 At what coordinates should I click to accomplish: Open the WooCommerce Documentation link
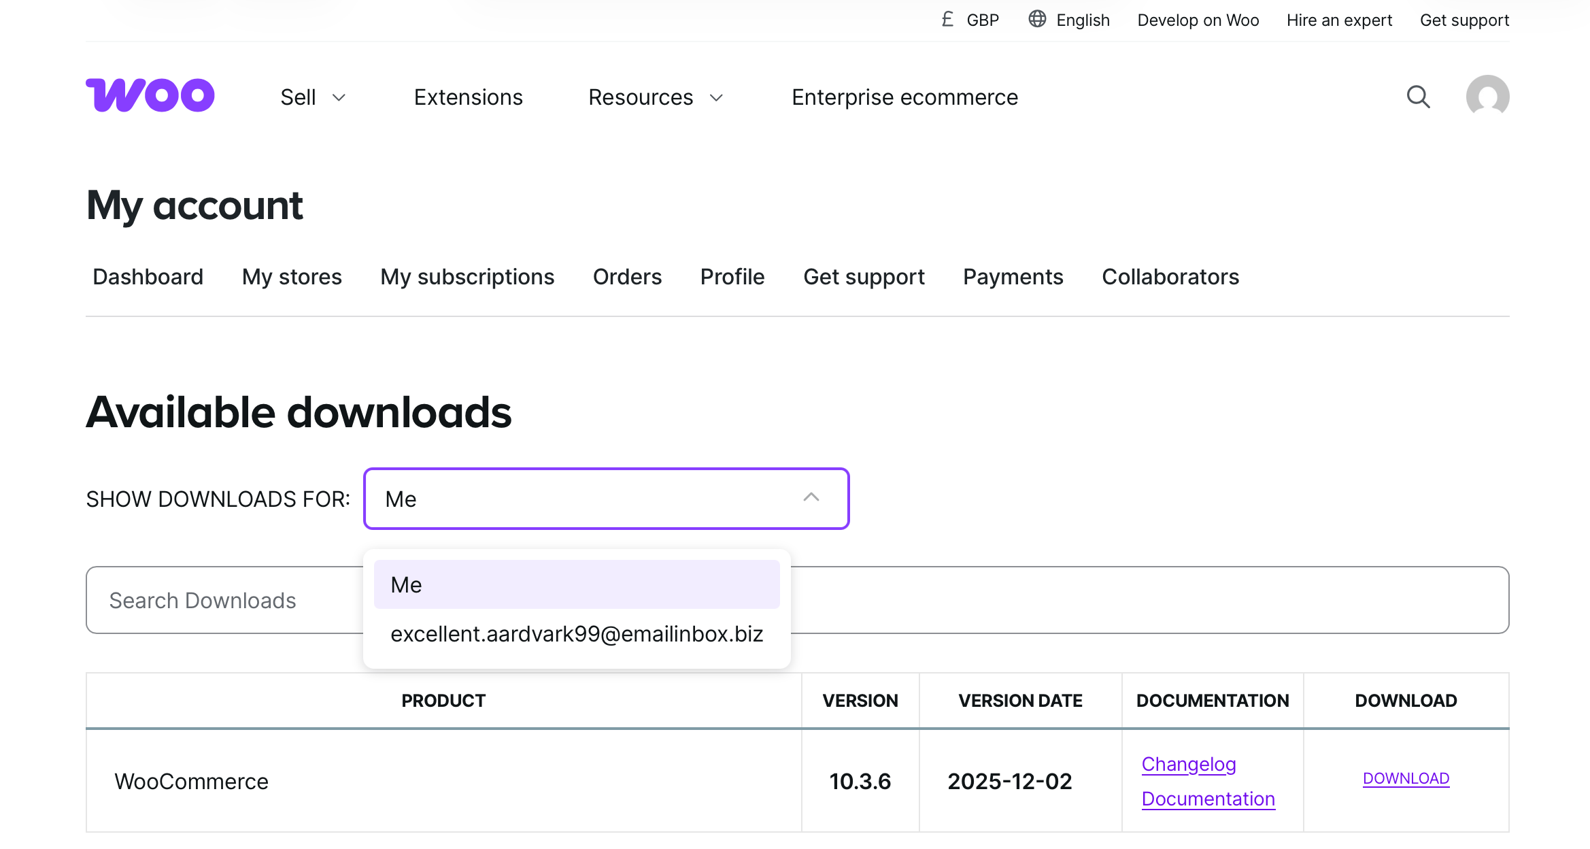coord(1208,799)
